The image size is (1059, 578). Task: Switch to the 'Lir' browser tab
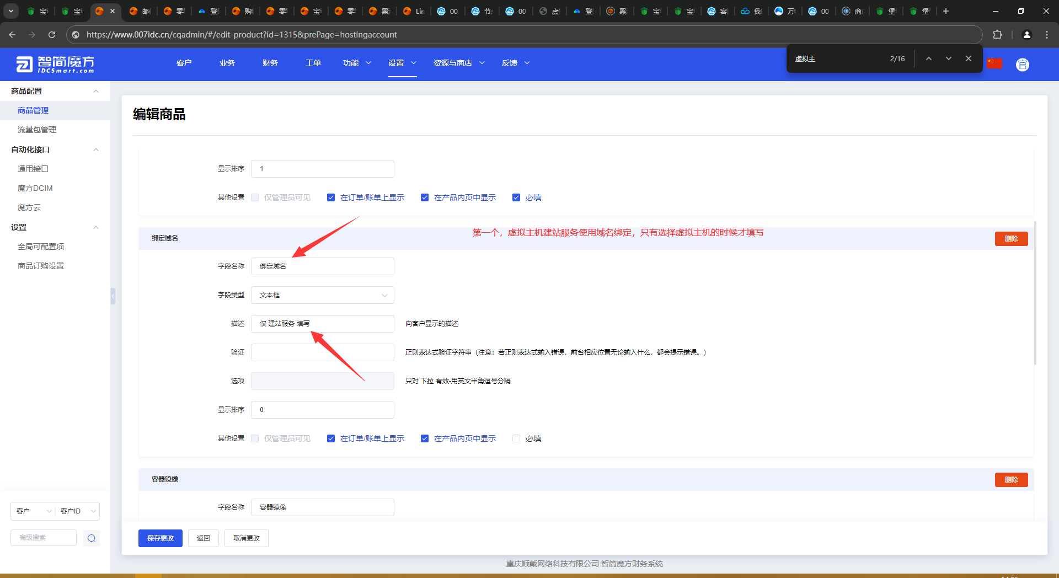coord(414,11)
